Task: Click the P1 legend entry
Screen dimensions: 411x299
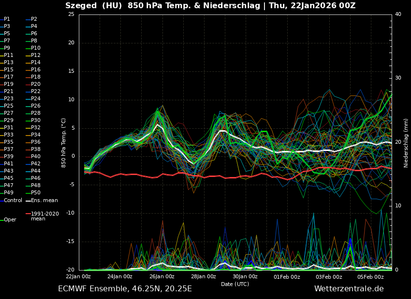Action: pyautogui.click(x=7, y=19)
